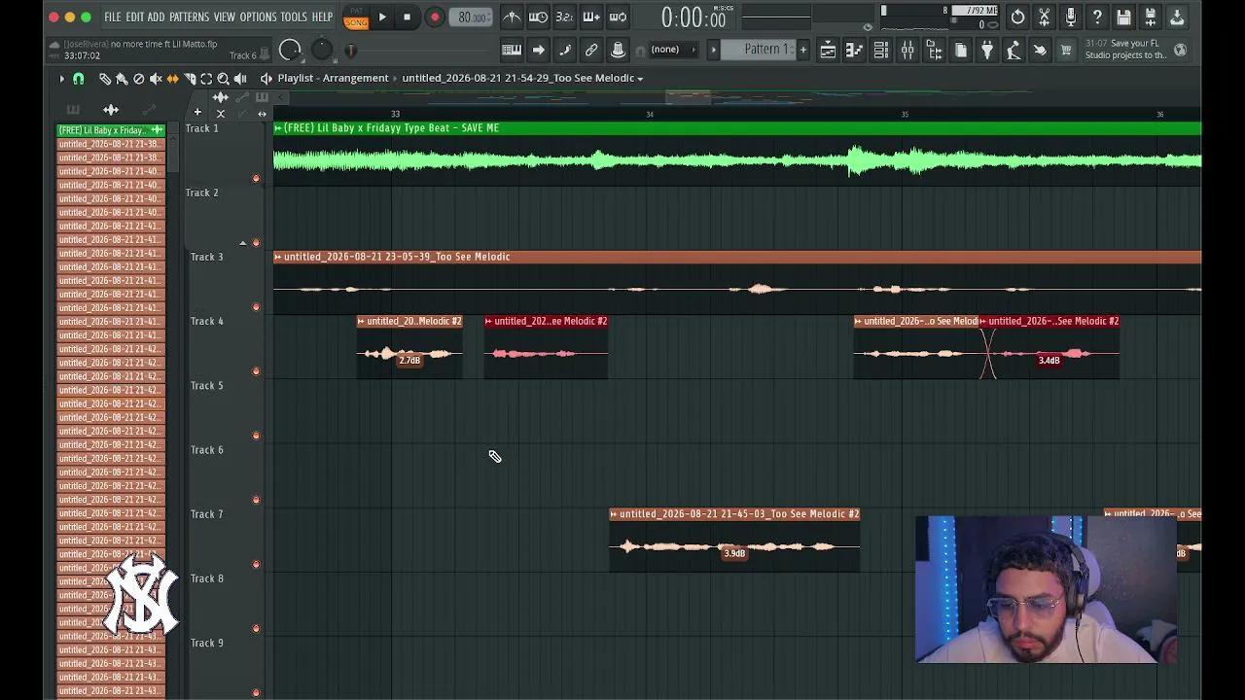Open the PATTERNS menu
This screenshot has height=700, width=1245.
click(x=189, y=17)
